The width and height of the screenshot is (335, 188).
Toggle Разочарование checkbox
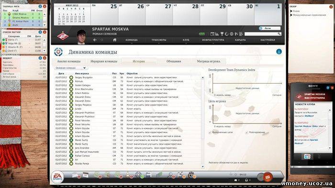[246, 133]
